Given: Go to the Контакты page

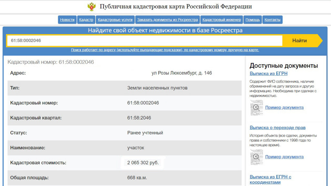Looking at the screenshot, I should tap(272, 20).
